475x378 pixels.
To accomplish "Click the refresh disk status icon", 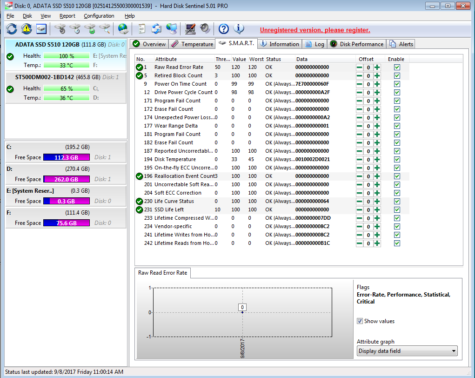I will [12, 29].
